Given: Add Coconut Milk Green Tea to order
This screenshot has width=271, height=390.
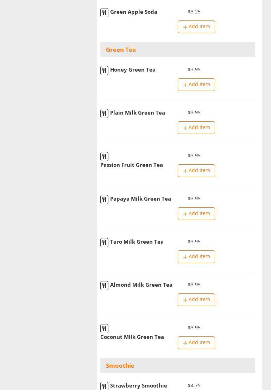Looking at the screenshot, I should pyautogui.click(x=196, y=343).
